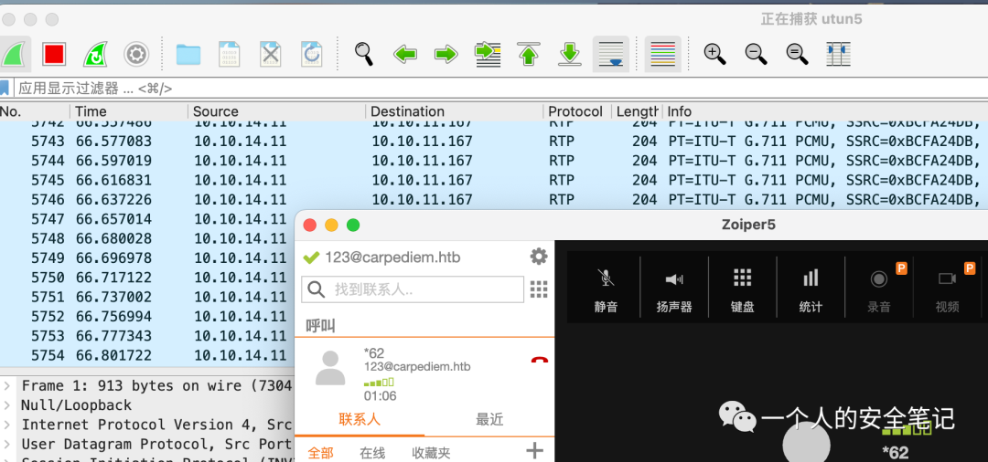
Task: Select the Online contacts filter tab
Action: pyautogui.click(x=372, y=453)
